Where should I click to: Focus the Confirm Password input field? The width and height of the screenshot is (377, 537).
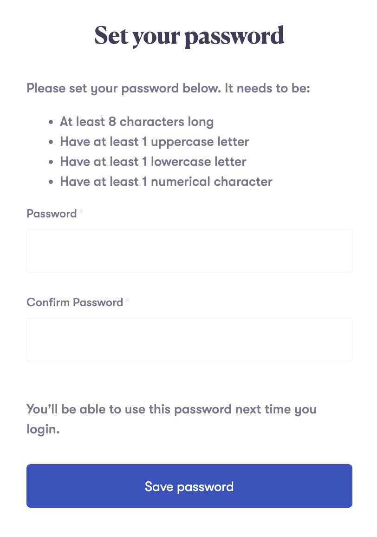click(x=189, y=340)
